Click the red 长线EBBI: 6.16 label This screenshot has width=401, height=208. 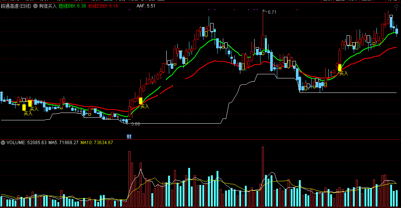click(x=103, y=6)
